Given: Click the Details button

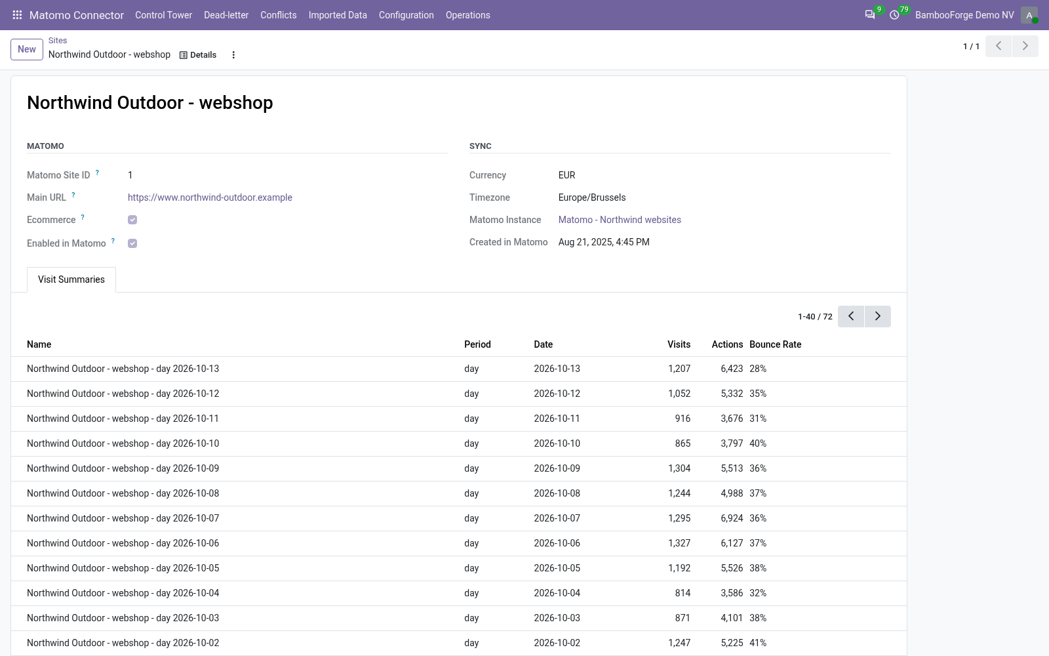Looking at the screenshot, I should click(198, 55).
